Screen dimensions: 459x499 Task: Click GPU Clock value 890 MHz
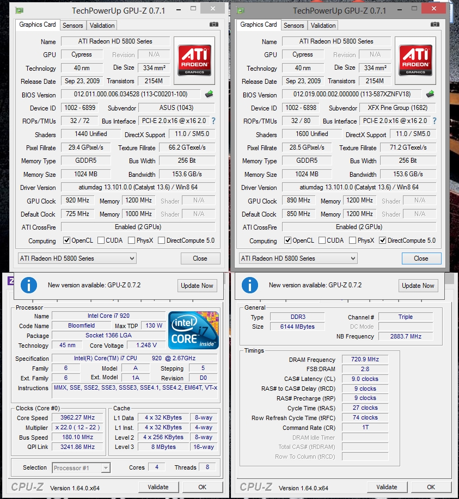(x=298, y=200)
